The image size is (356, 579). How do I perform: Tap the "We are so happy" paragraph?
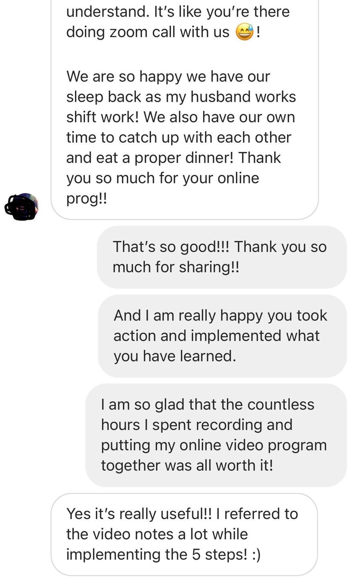pyautogui.click(x=181, y=138)
